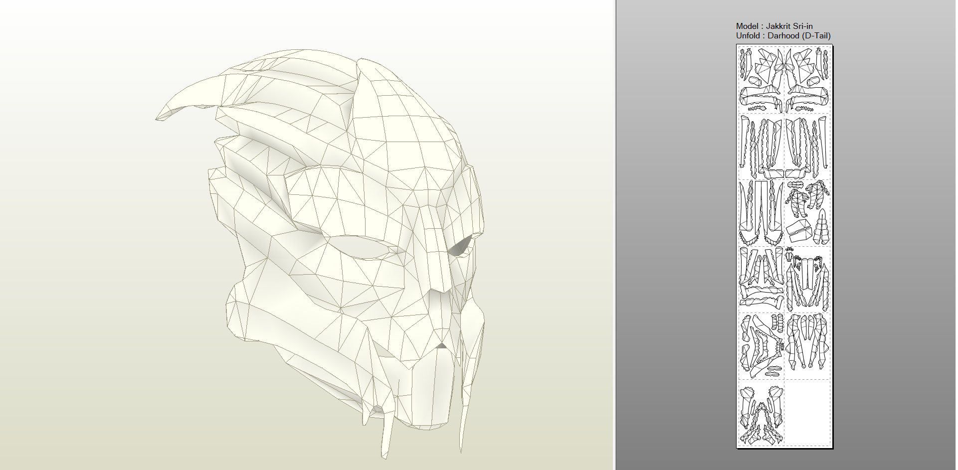Select the fourth-row right pattern page
Screen dimensions: 958x470
[x=807, y=280]
